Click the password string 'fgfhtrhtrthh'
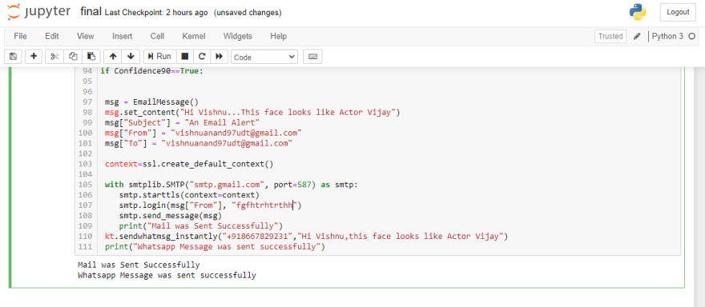The width and height of the screenshot is (705, 307). [x=264, y=205]
